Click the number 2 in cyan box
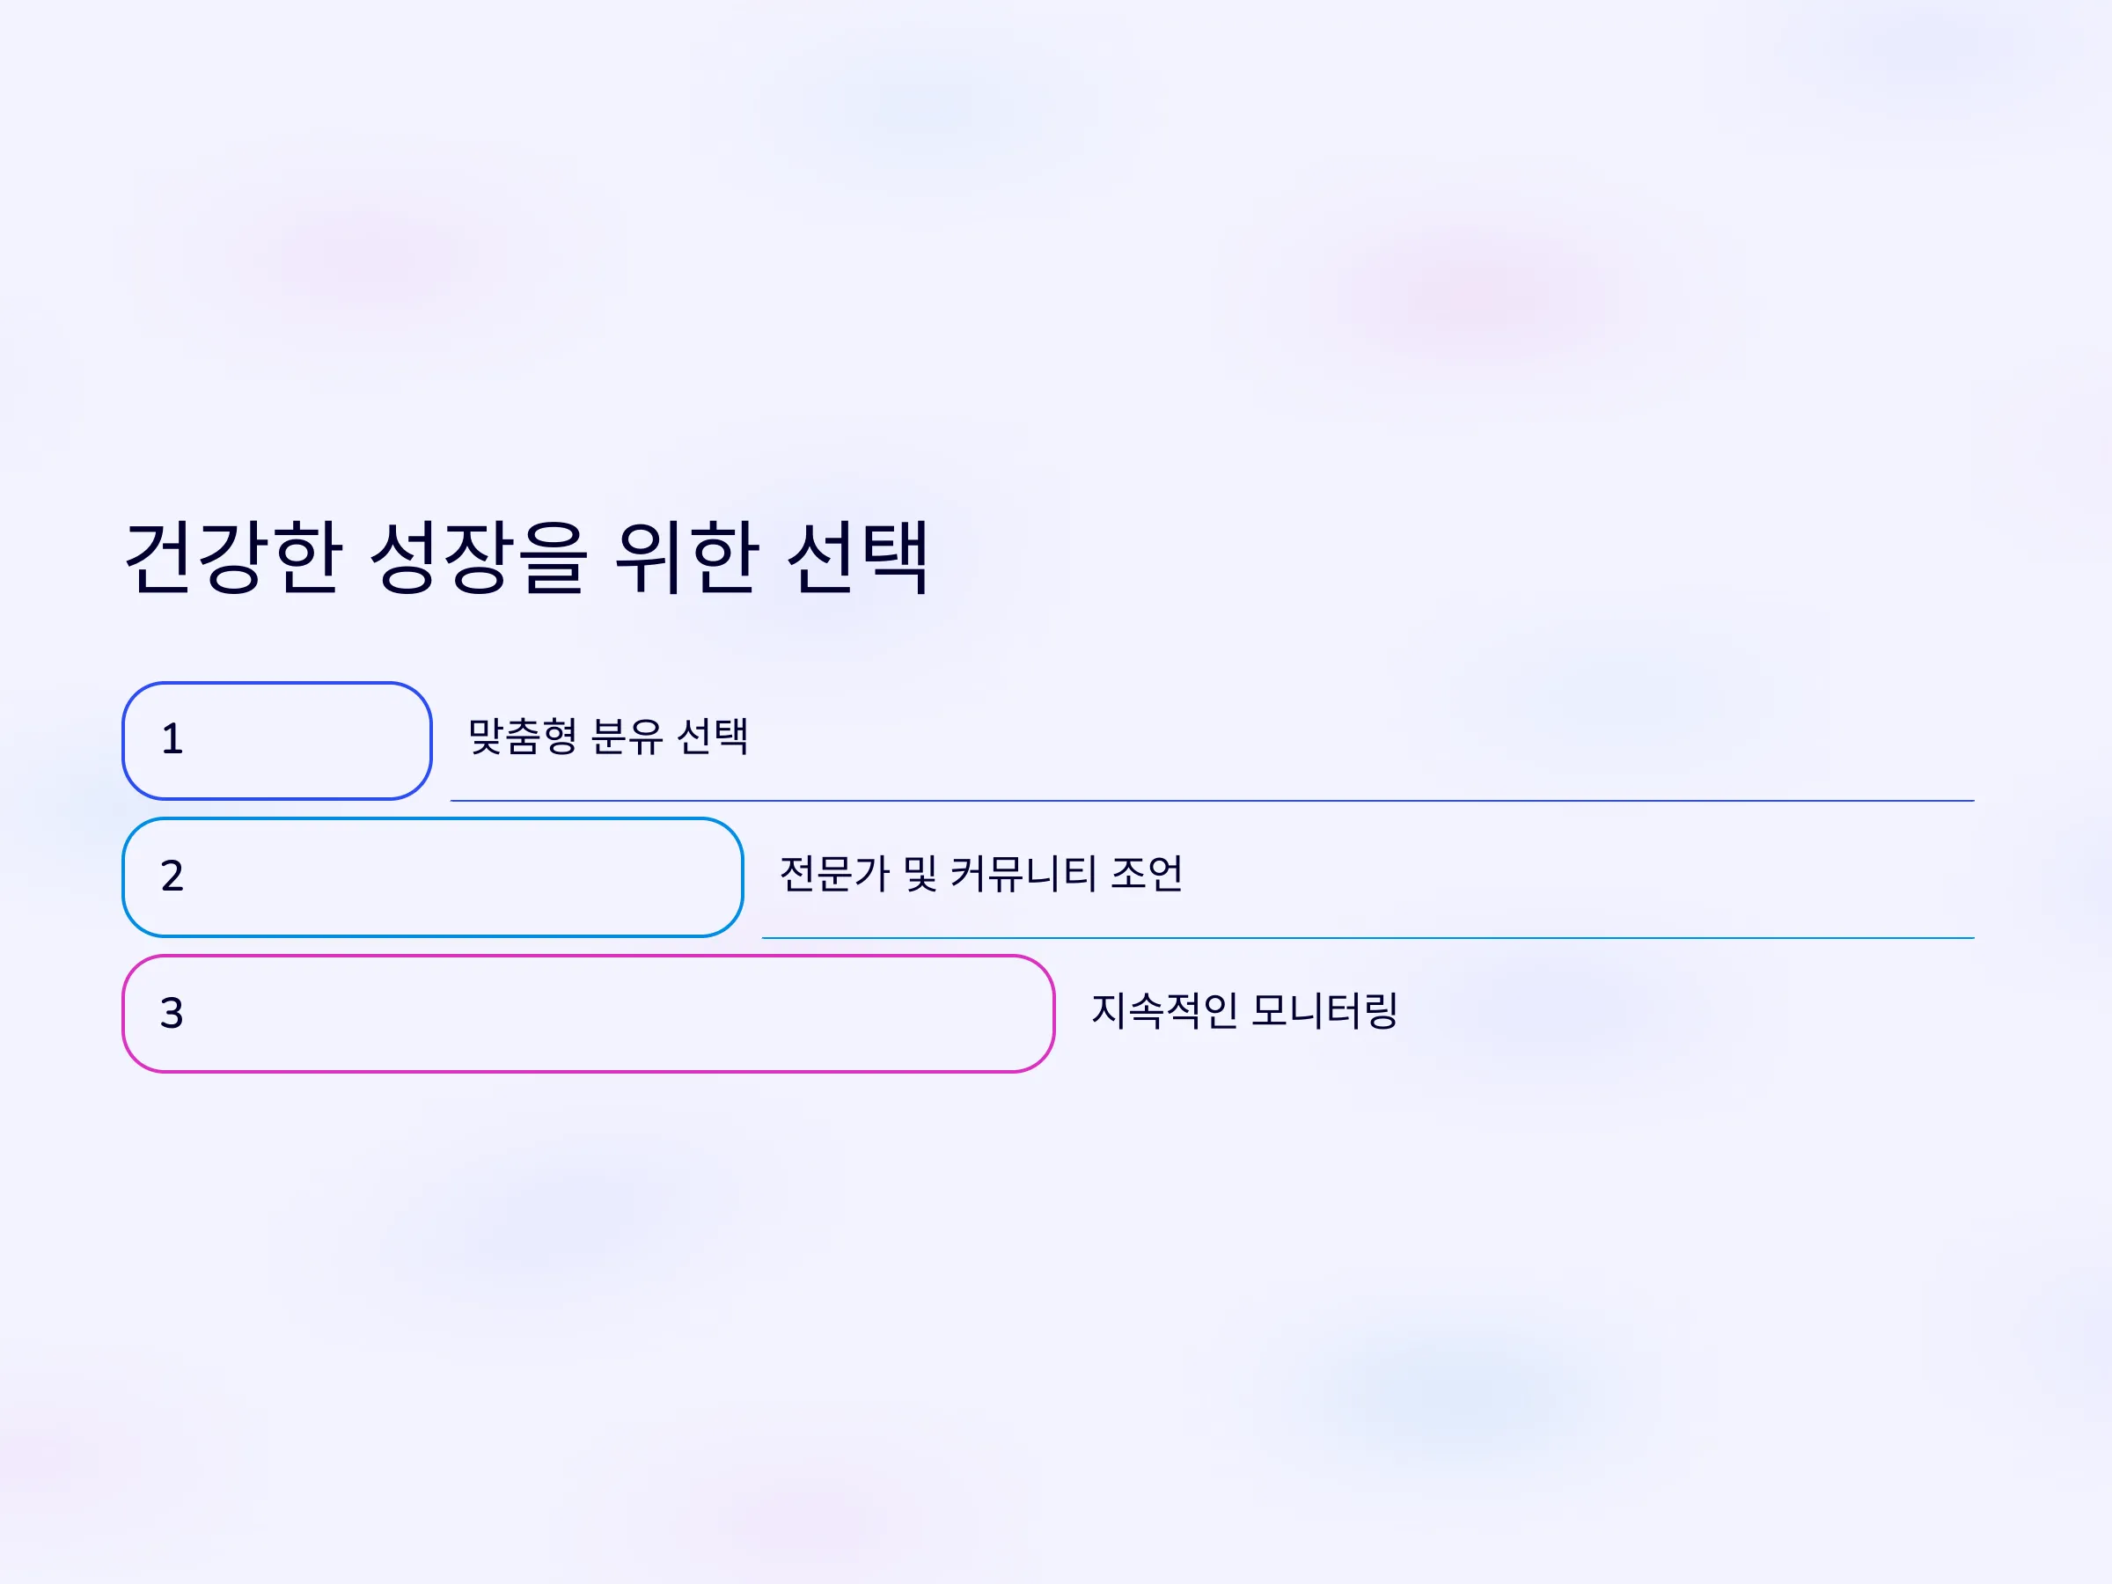 [172, 876]
